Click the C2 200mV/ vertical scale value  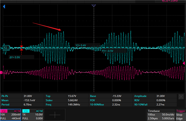pos(16,115)
